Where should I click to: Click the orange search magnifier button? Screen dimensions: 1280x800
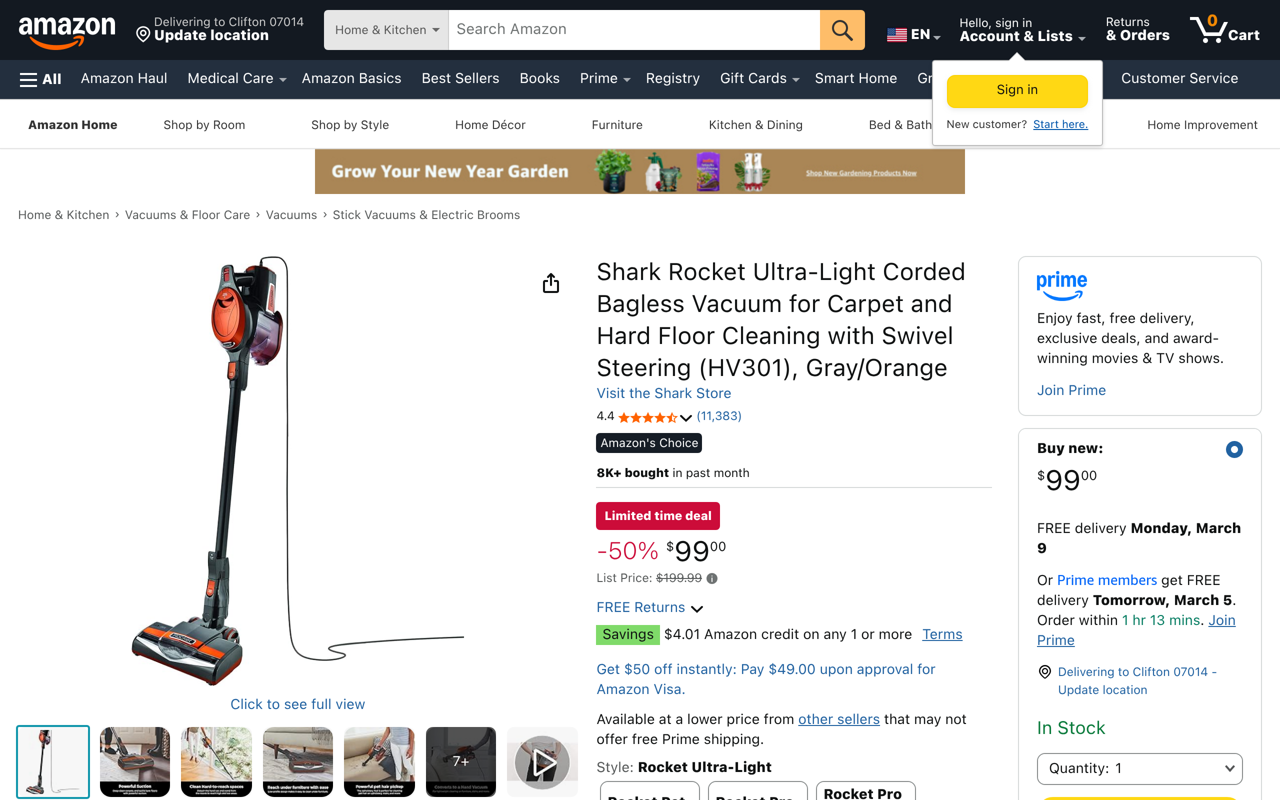point(841,30)
